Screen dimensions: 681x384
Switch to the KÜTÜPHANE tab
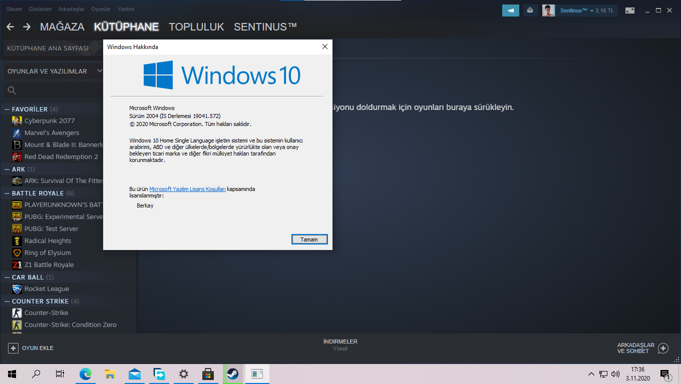(x=126, y=27)
